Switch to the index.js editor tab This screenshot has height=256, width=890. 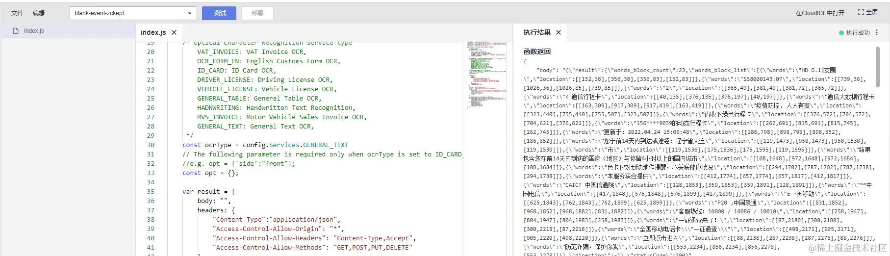pos(153,32)
